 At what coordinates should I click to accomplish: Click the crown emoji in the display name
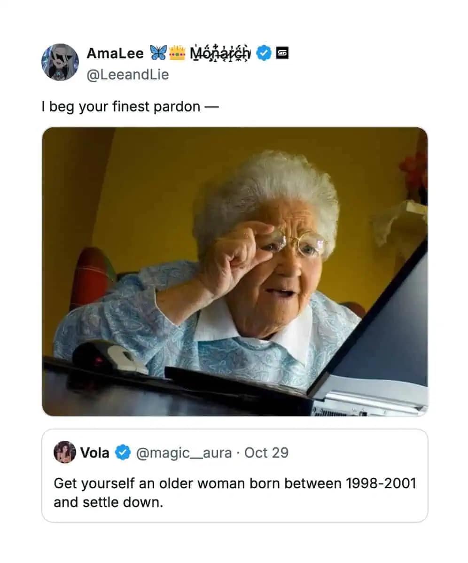pyautogui.click(x=177, y=53)
